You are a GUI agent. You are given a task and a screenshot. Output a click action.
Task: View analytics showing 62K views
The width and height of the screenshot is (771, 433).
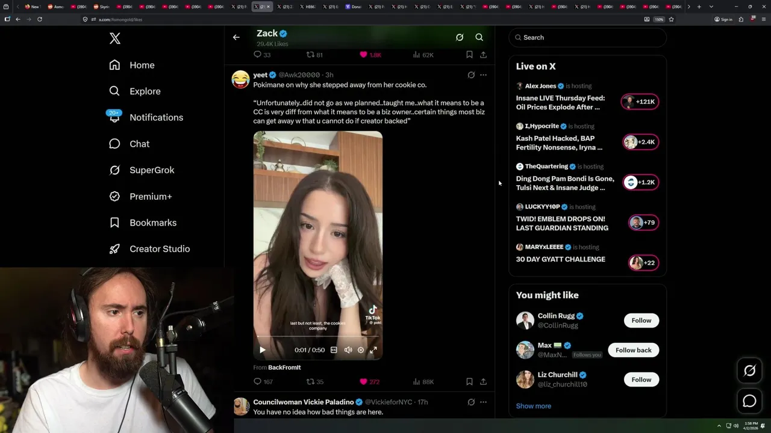coord(423,55)
